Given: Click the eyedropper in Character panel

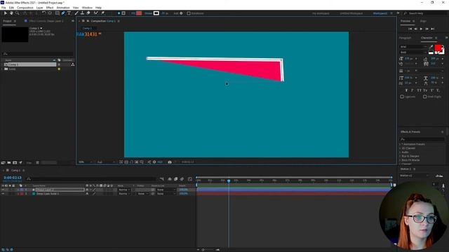Looking at the screenshot, I should (x=431, y=47).
